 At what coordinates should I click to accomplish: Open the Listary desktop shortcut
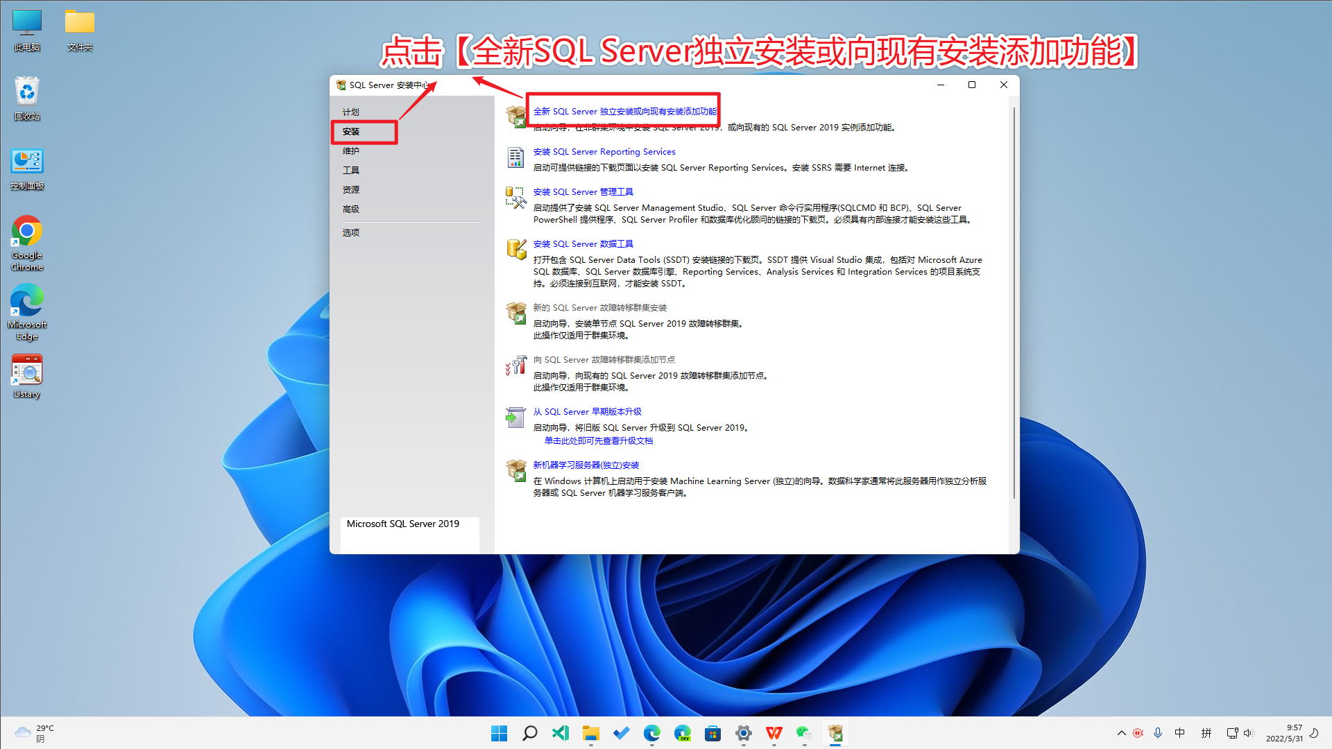click(27, 377)
